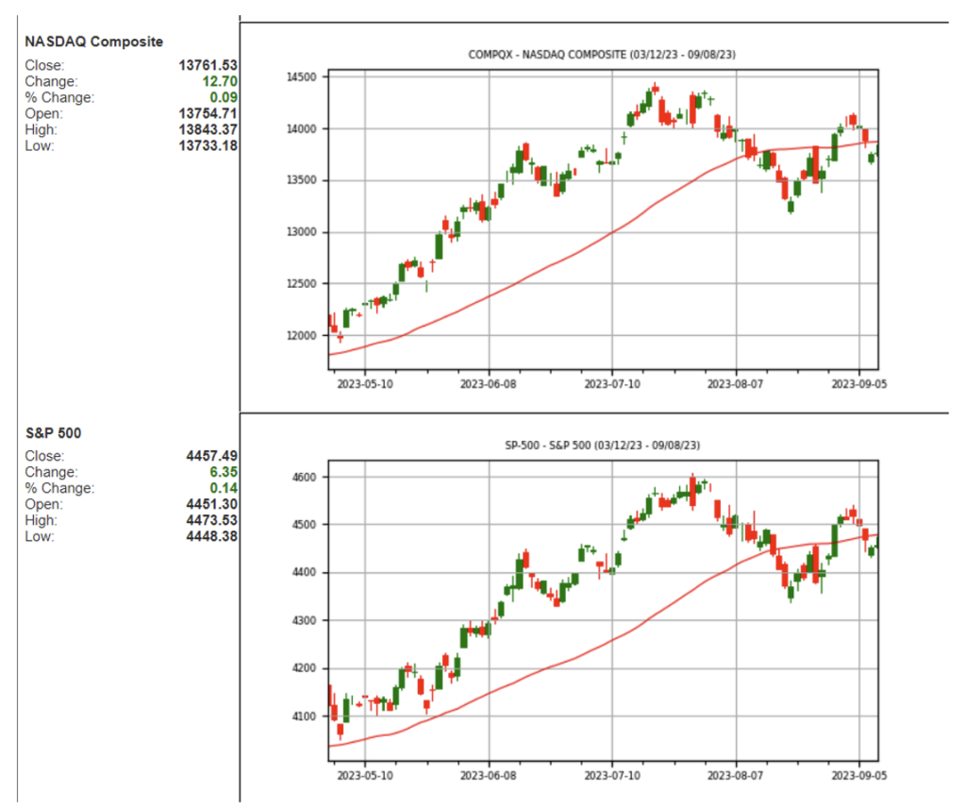Click the NASDAQ change value 12.70

tap(220, 81)
